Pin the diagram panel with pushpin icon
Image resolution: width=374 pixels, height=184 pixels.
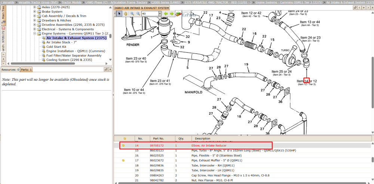pos(355,7)
